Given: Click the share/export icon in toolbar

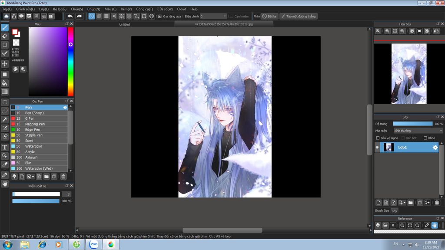Looking at the screenshot, I should pos(14,16).
